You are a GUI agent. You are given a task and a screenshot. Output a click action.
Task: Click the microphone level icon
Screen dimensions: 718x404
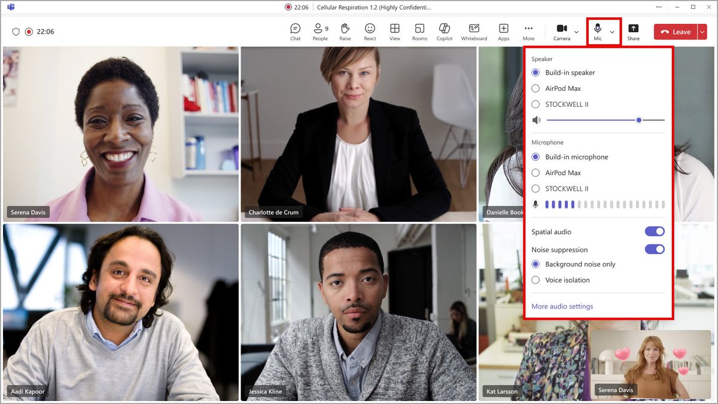[536, 204]
